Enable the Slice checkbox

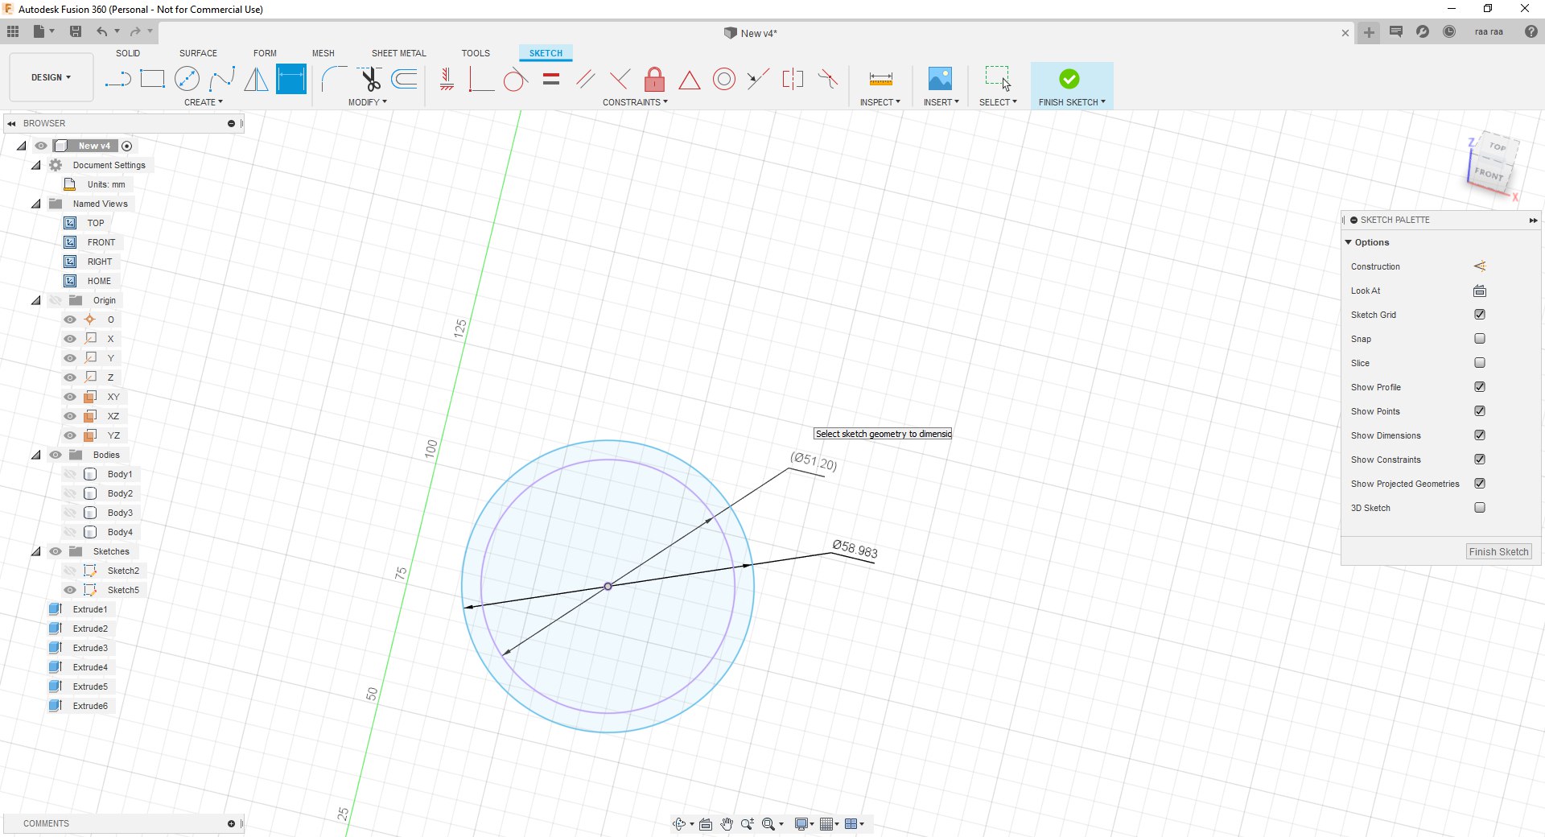(x=1479, y=363)
